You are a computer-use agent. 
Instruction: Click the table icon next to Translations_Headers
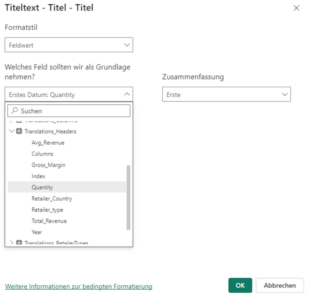(x=19, y=131)
